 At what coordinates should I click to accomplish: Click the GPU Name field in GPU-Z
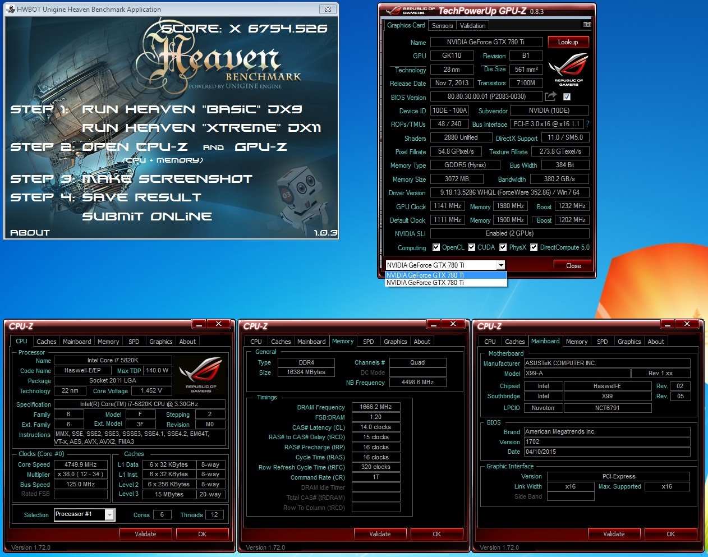[x=486, y=42]
